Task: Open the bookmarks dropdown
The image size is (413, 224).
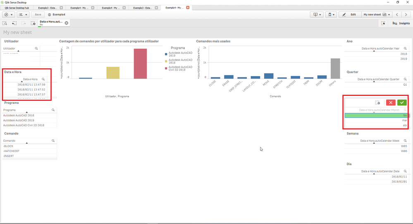Action: coord(331,15)
